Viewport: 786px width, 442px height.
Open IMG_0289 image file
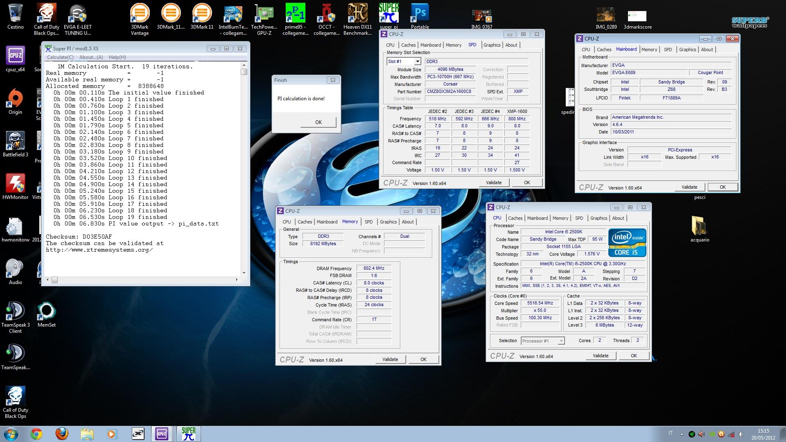click(606, 19)
